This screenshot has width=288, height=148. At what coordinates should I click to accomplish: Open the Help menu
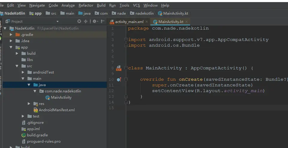[x=165, y=5]
